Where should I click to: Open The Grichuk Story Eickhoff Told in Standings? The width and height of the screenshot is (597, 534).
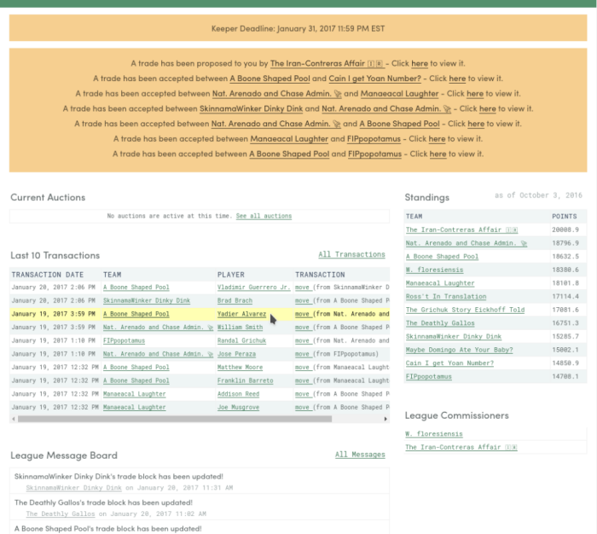(x=465, y=310)
